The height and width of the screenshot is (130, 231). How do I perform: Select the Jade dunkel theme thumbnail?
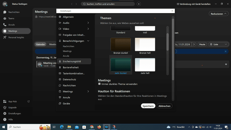[x=121, y=65]
